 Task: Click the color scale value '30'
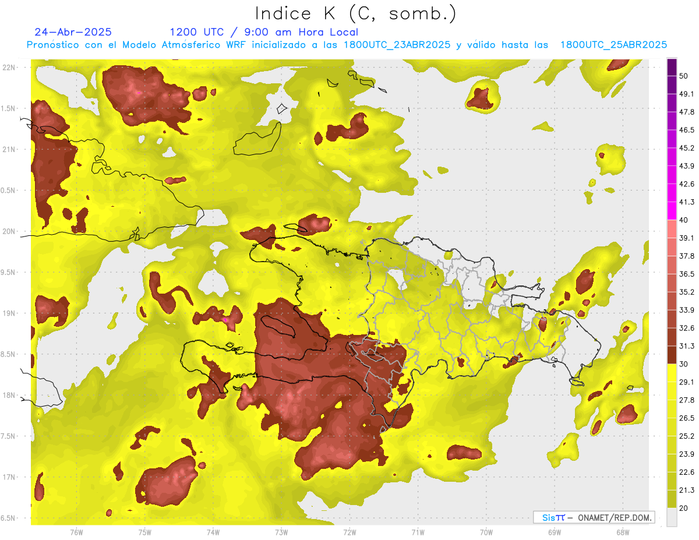click(684, 364)
